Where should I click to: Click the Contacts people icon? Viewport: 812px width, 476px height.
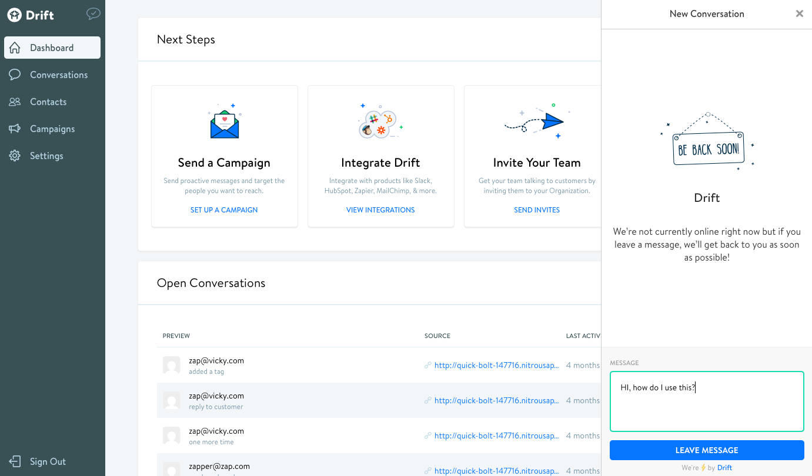tap(15, 102)
